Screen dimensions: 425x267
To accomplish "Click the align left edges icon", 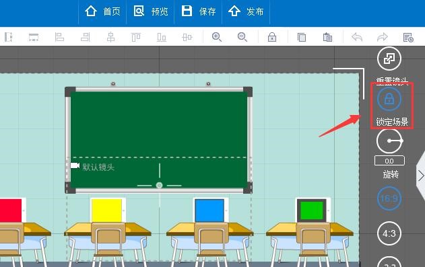I will (59, 37).
